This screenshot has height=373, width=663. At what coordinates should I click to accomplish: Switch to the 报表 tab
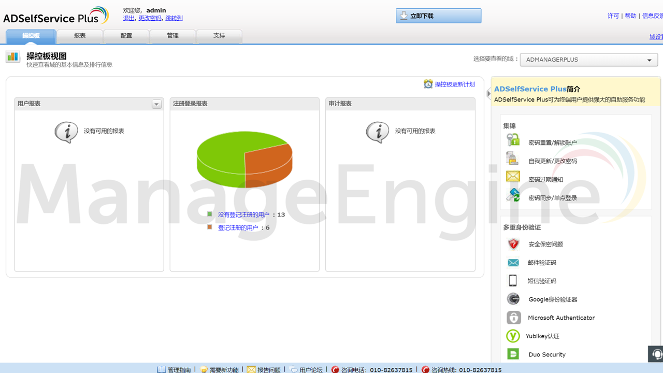click(79, 36)
